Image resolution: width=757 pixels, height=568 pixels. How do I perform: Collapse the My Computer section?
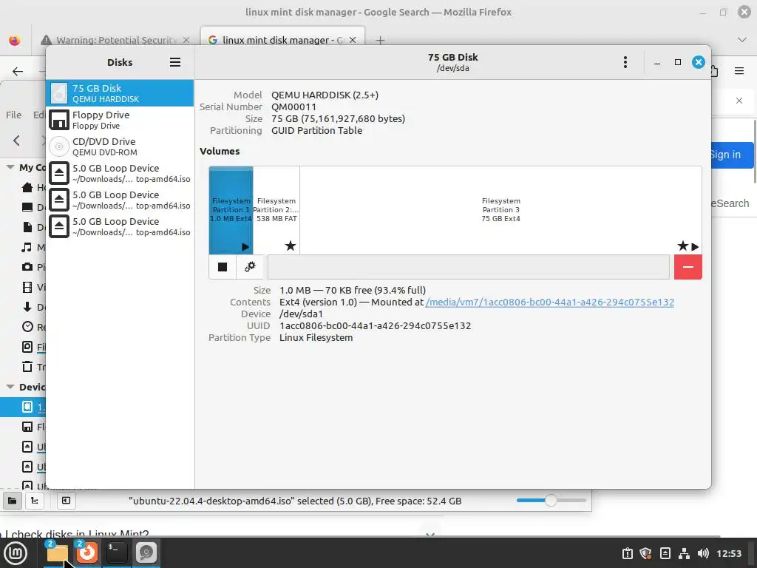(x=10, y=167)
